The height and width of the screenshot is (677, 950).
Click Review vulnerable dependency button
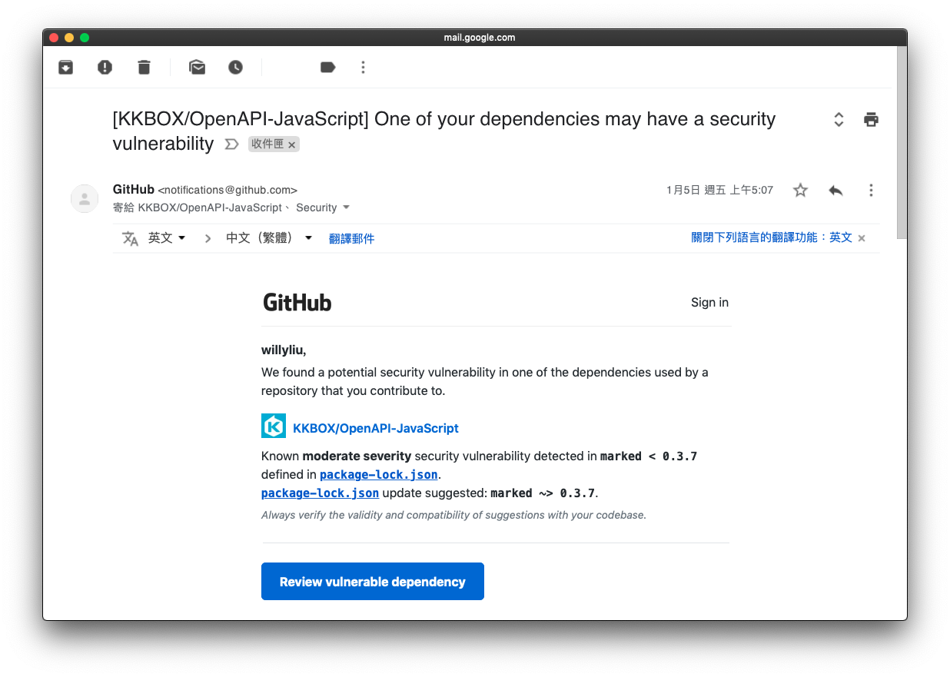point(373,581)
